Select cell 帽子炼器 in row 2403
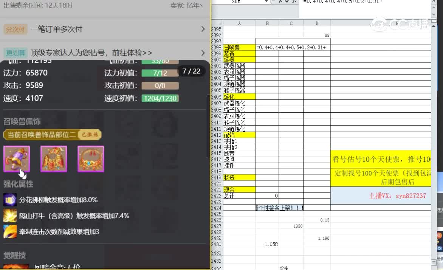Viewport: 443px width, 270px height. click(x=239, y=78)
